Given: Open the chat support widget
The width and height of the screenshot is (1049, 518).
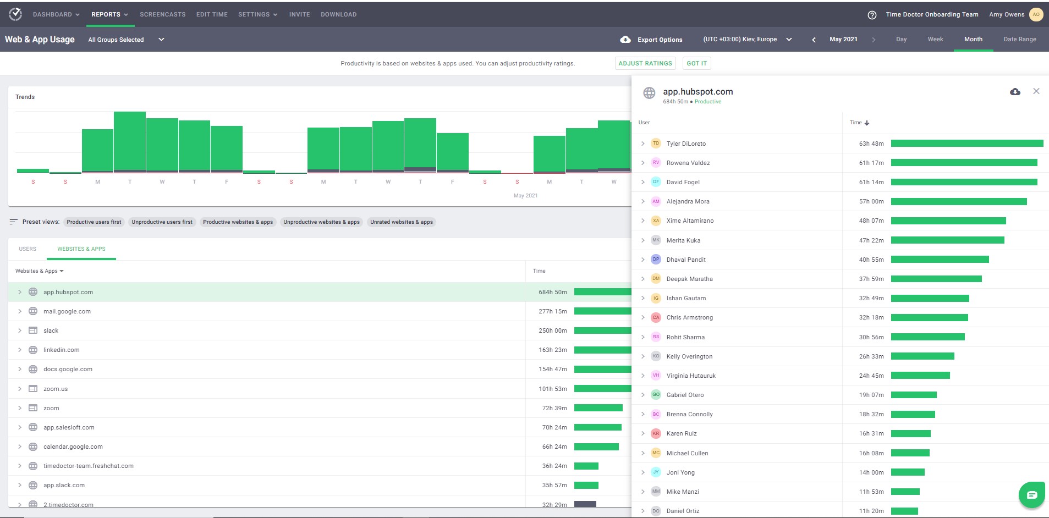Looking at the screenshot, I should click(x=1031, y=495).
